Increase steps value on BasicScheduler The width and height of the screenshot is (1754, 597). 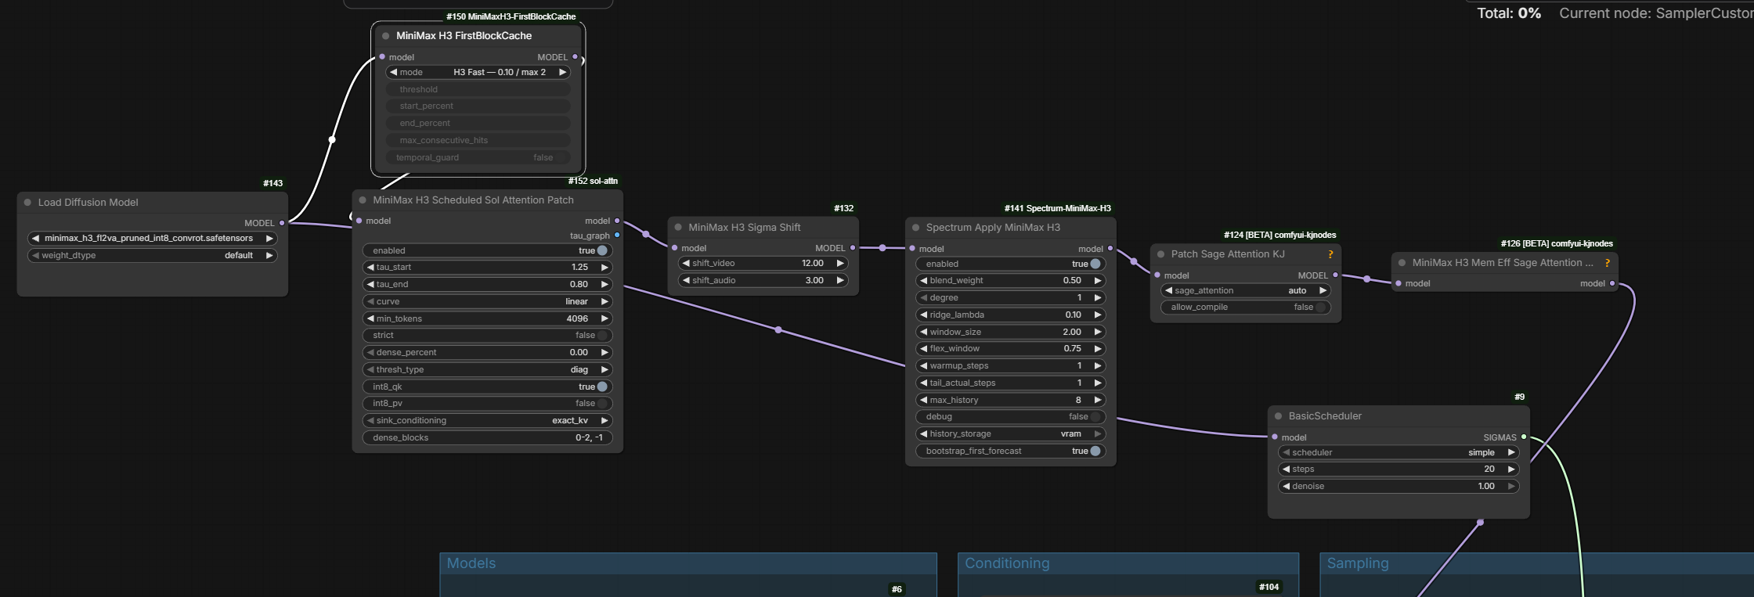click(x=1511, y=469)
